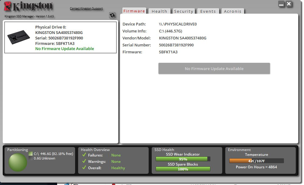The image size is (304, 185).
Task: Click the SSD Spare Blocks 100% bar
Action: 183,169
